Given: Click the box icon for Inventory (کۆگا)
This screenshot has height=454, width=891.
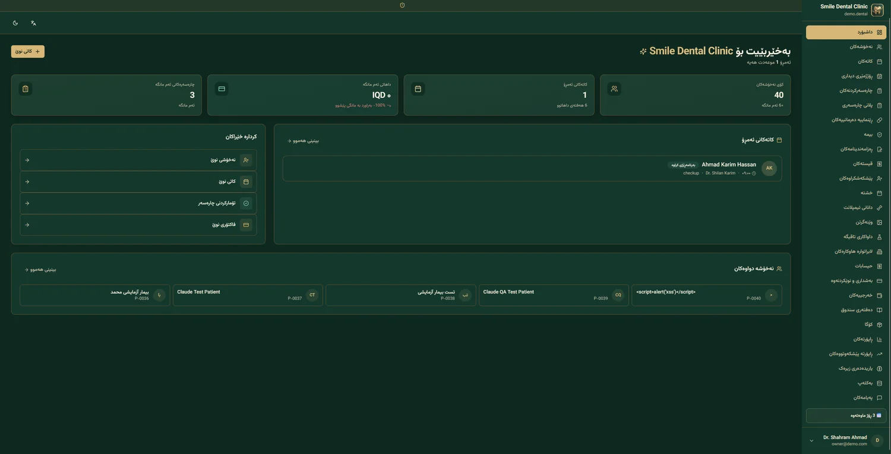Looking at the screenshot, I should pyautogui.click(x=880, y=325).
